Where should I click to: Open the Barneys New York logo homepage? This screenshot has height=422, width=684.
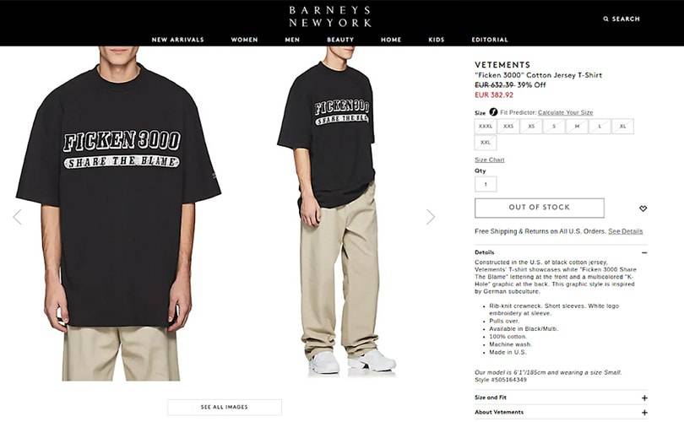tap(330, 17)
